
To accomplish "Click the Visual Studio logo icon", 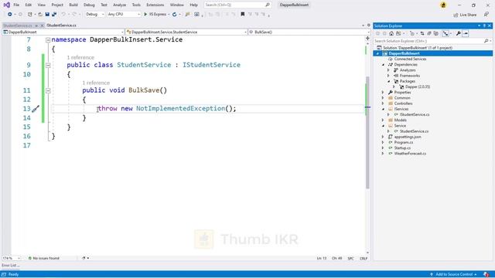I will pyautogui.click(x=7, y=5).
